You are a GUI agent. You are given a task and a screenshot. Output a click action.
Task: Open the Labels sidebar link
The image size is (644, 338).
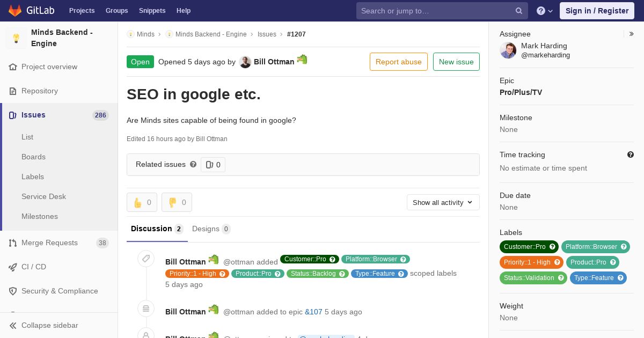coord(33,177)
